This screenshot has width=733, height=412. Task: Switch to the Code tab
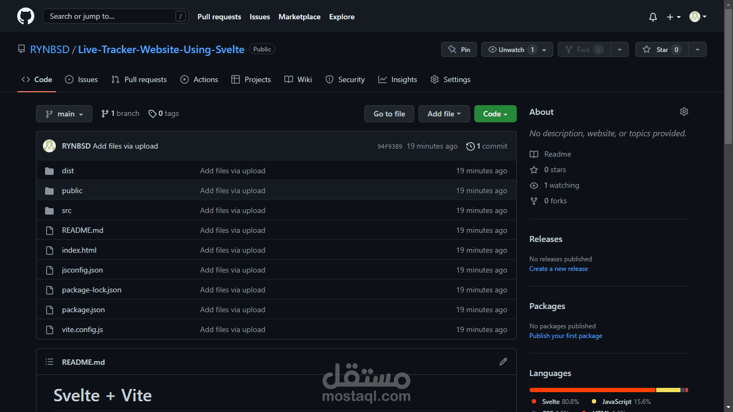click(36, 79)
